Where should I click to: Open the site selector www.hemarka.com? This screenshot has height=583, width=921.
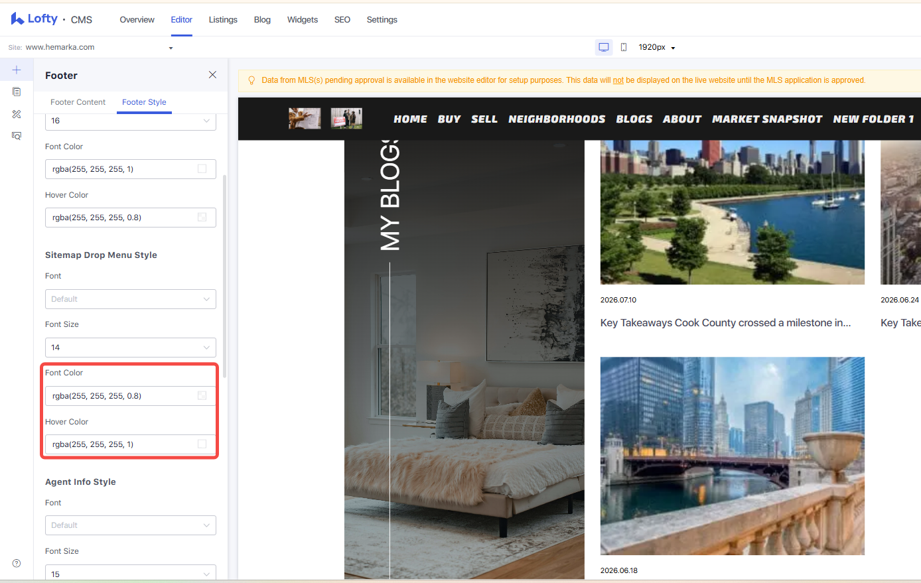click(99, 47)
